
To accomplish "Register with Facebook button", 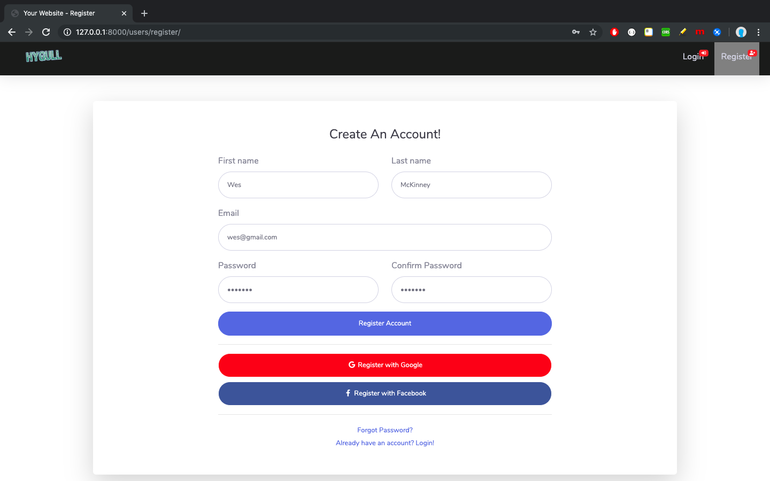I will 385,393.
